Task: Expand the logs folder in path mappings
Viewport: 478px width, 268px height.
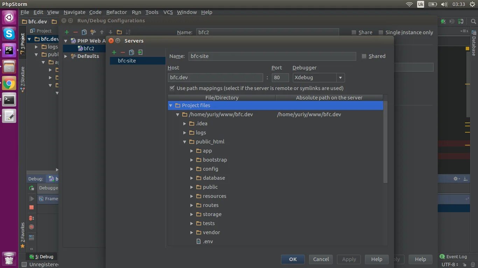Action: click(x=185, y=133)
